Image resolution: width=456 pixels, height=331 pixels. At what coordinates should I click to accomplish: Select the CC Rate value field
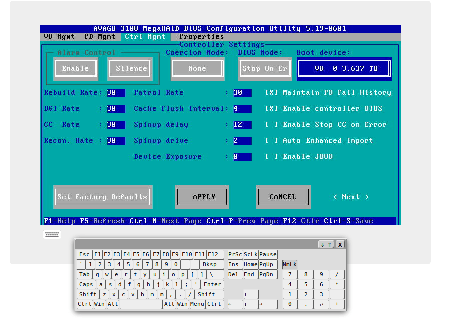coord(116,124)
